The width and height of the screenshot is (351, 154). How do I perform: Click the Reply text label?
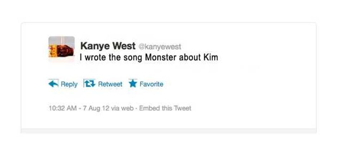(x=69, y=84)
